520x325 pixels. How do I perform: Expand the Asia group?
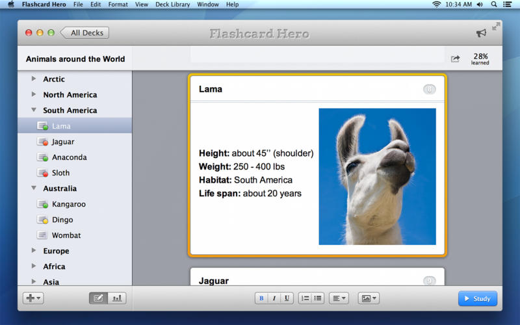coord(34,281)
